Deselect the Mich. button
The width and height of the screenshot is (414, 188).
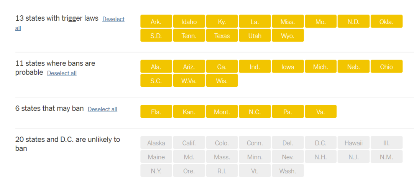pos(321,66)
